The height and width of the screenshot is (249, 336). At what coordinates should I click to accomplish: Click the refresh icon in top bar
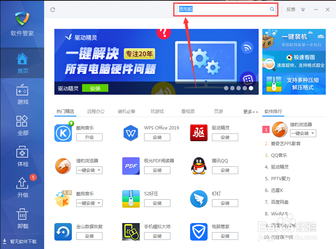tap(53, 10)
